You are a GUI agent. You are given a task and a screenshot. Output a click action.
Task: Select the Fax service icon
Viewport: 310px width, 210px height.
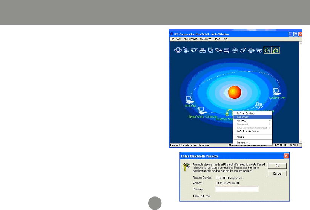pyautogui.click(x=251, y=51)
